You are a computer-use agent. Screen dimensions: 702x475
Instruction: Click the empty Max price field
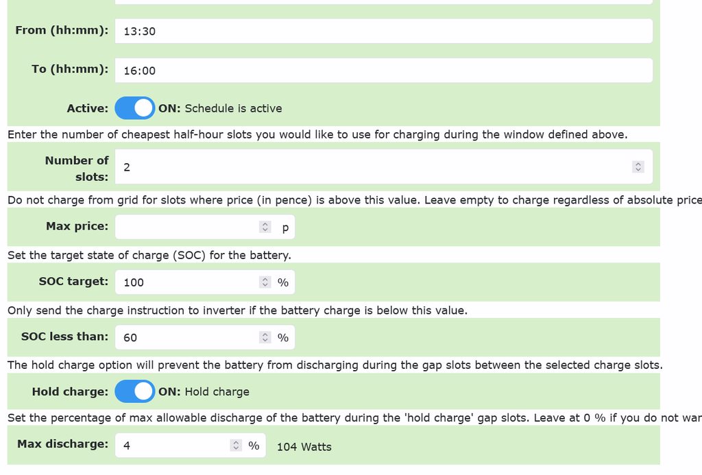pyautogui.click(x=185, y=227)
